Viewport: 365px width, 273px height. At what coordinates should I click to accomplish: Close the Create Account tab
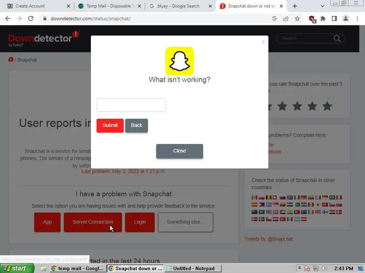(x=68, y=6)
